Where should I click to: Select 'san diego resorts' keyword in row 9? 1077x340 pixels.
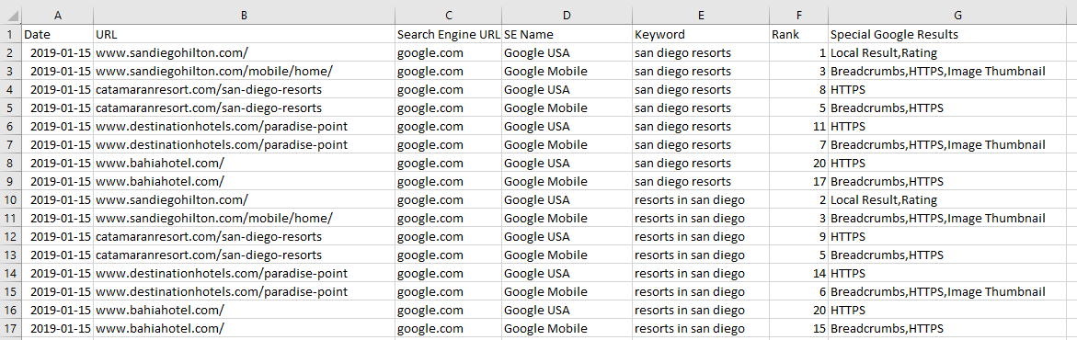point(701,181)
